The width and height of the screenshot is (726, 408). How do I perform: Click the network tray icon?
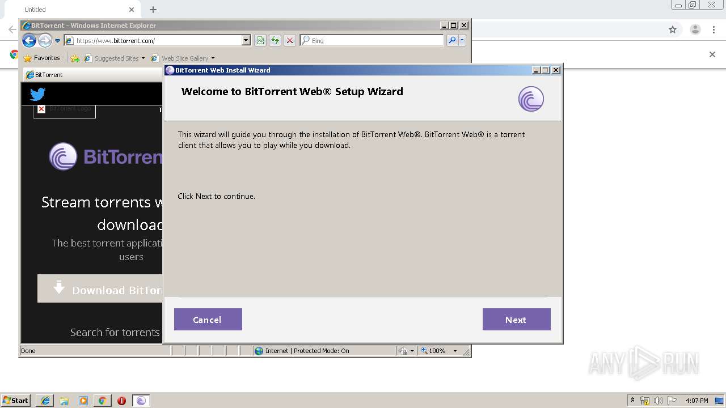pos(645,401)
